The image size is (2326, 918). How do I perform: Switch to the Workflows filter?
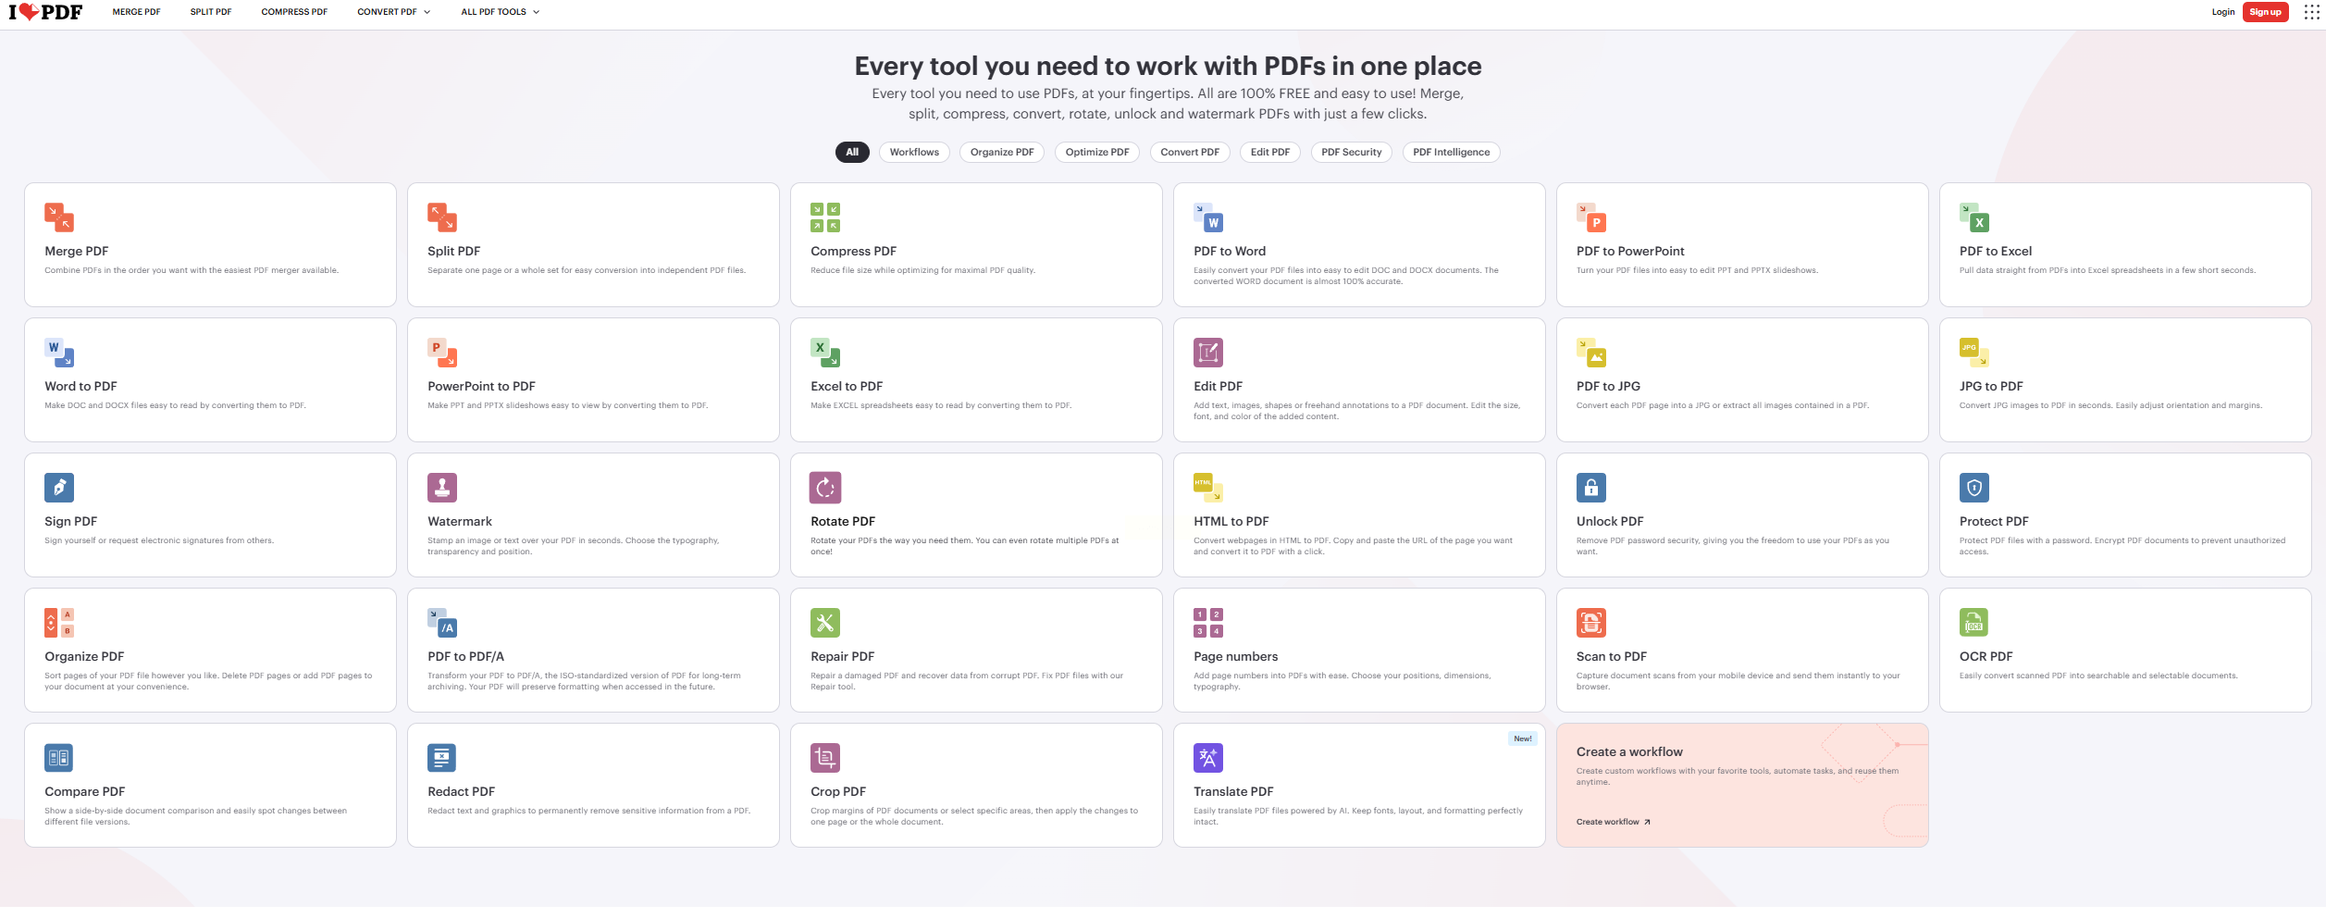[914, 153]
